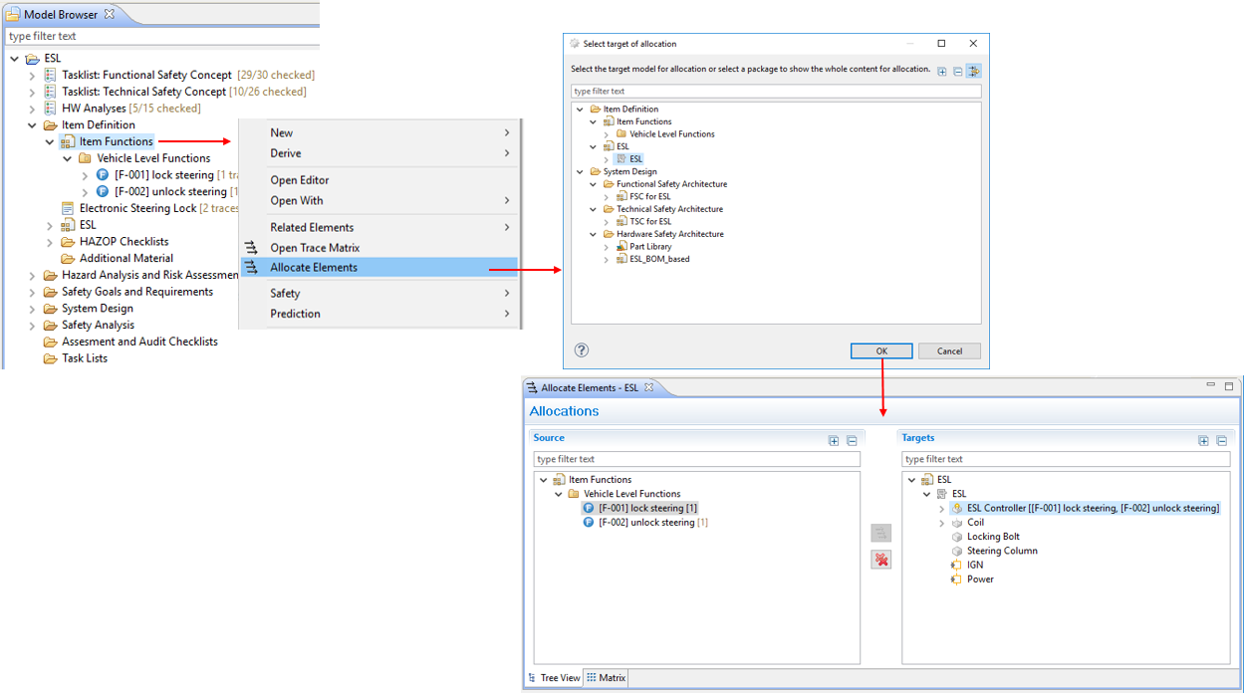
Task: Expand Part Library in dialog tree
Action: point(606,246)
